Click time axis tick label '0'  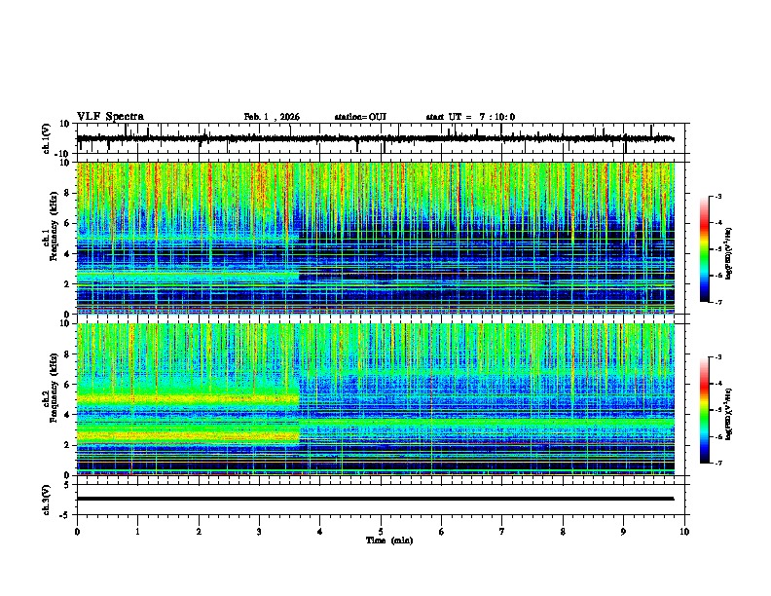point(77,532)
